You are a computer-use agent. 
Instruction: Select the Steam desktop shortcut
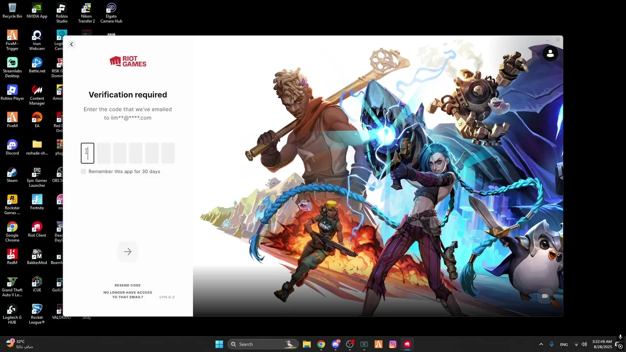12,175
